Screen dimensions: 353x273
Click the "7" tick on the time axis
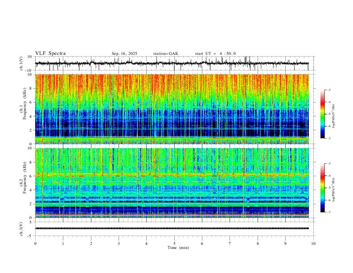point(230,244)
